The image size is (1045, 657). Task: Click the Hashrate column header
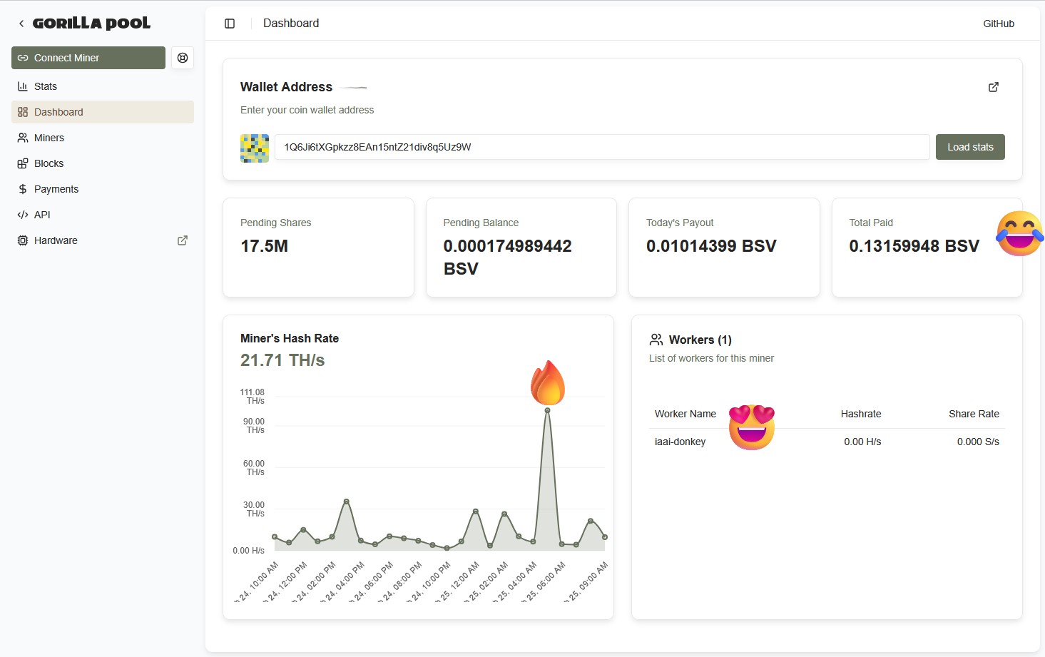861,414
